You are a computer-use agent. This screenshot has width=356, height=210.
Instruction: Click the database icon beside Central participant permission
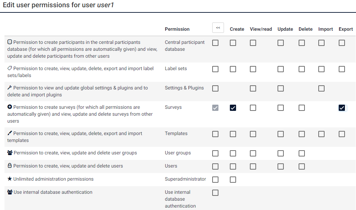pyautogui.click(x=10, y=42)
